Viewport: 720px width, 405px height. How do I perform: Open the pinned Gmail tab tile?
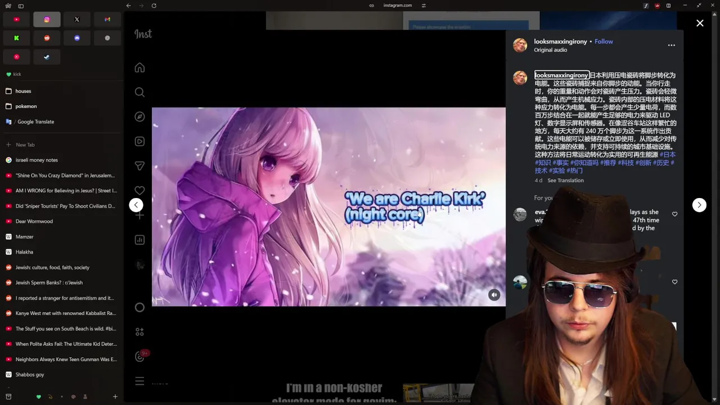[x=107, y=20]
